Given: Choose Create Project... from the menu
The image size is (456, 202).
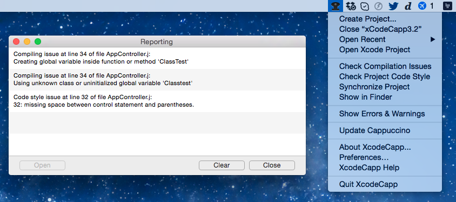Looking at the screenshot, I should (x=385, y=19).
